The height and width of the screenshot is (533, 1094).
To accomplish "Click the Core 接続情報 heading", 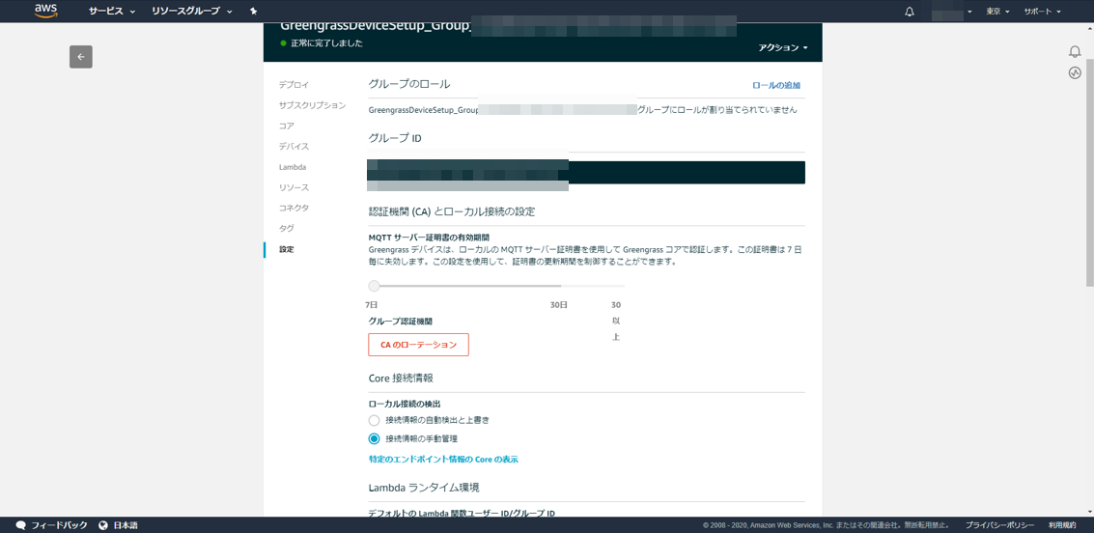I will [401, 379].
